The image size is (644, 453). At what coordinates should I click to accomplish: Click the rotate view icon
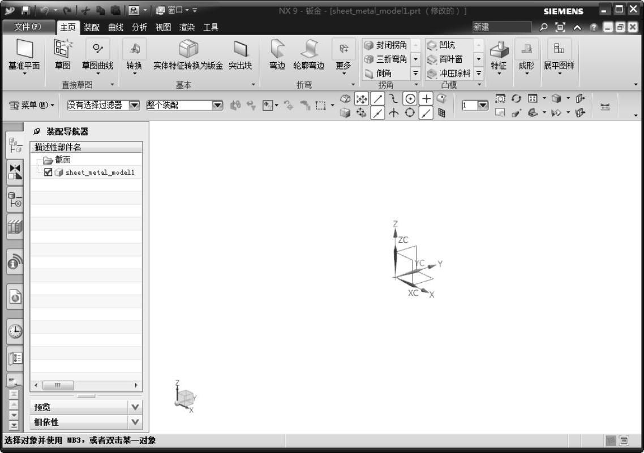(x=516, y=98)
